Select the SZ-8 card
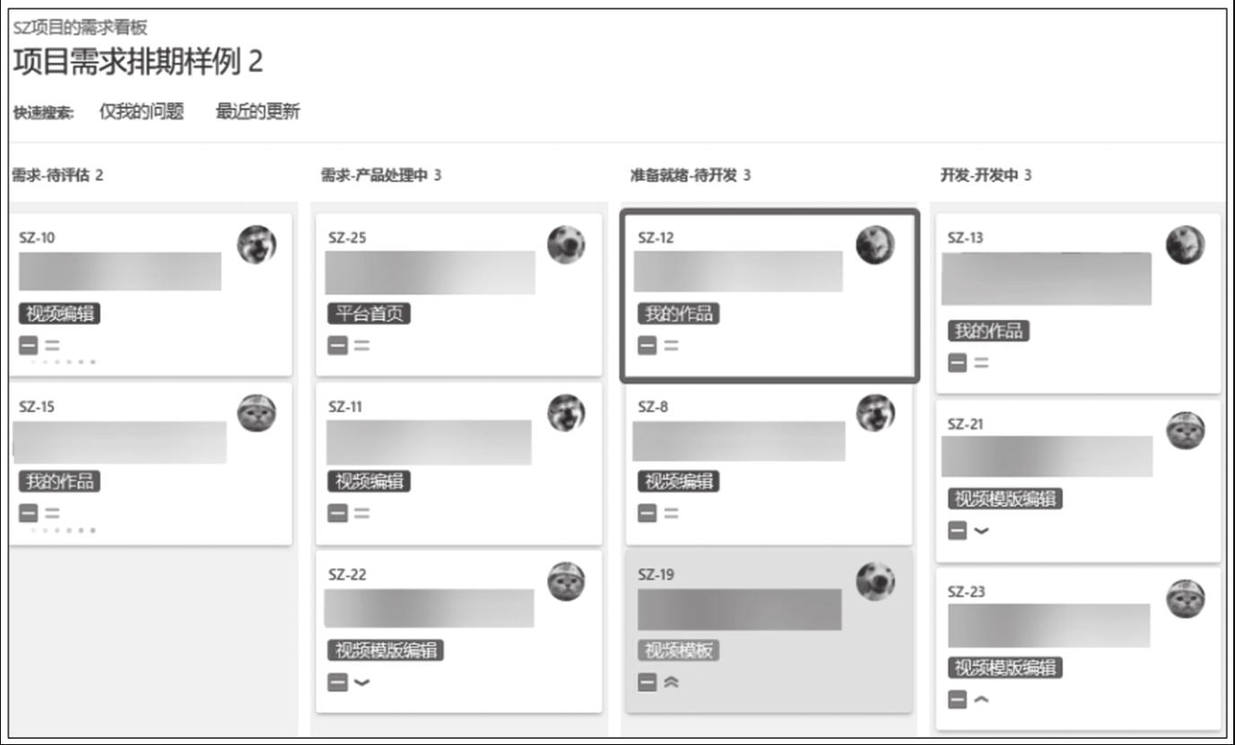The width and height of the screenshot is (1235, 745). tap(769, 463)
